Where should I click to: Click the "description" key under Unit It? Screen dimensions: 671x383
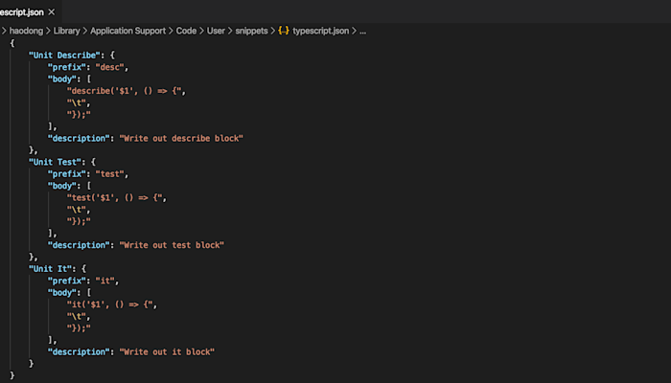pyautogui.click(x=79, y=351)
